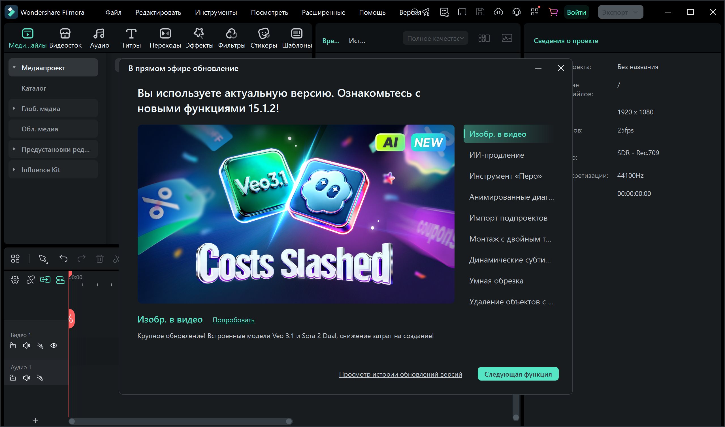The width and height of the screenshot is (725, 427).
Task: Click the cloud upload icon
Action: [498, 12]
